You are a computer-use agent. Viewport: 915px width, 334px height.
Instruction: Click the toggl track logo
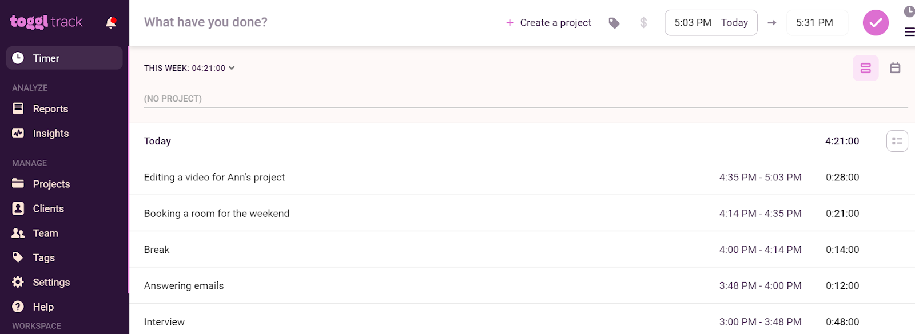(46, 22)
